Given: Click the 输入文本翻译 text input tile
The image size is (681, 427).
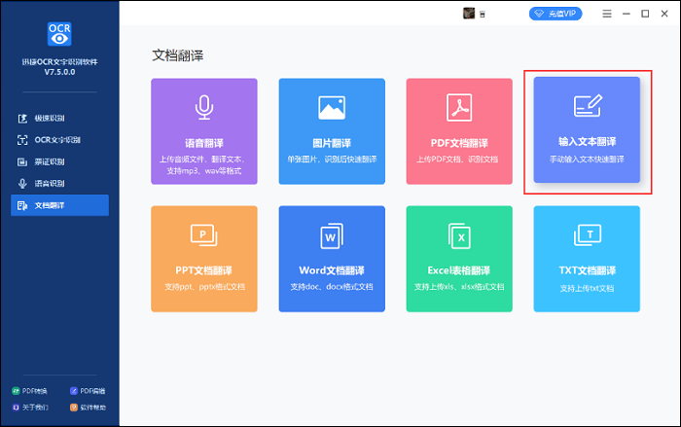Looking at the screenshot, I should pos(587,130).
